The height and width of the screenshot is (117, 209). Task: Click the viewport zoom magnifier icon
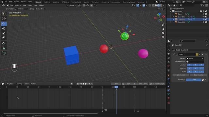(163, 25)
